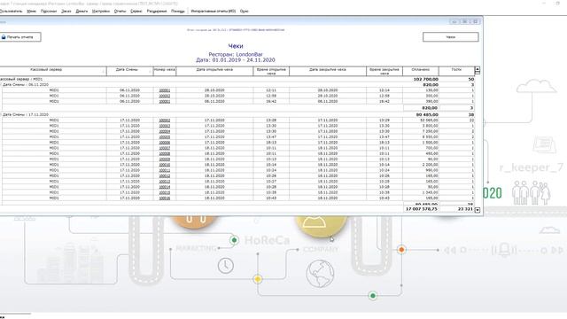Open check number 100007 link
567x319 pixels.
tap(165, 148)
